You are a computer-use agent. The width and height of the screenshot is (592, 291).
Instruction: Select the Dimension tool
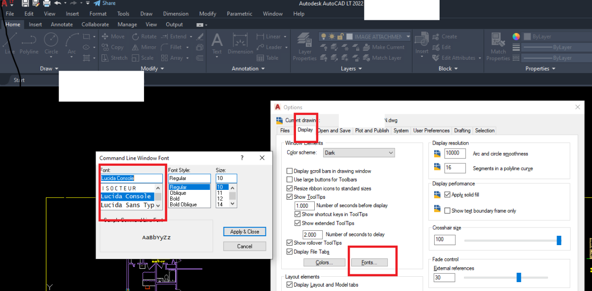[240, 44]
